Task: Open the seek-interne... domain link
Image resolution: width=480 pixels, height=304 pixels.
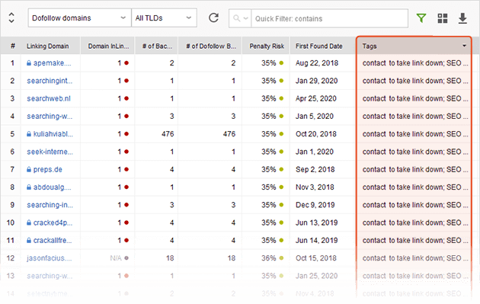Action: (50, 152)
